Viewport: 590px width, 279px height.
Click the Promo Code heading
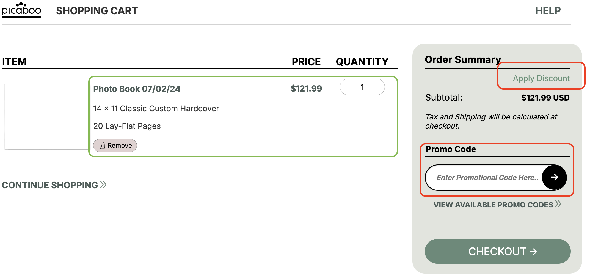tap(451, 149)
